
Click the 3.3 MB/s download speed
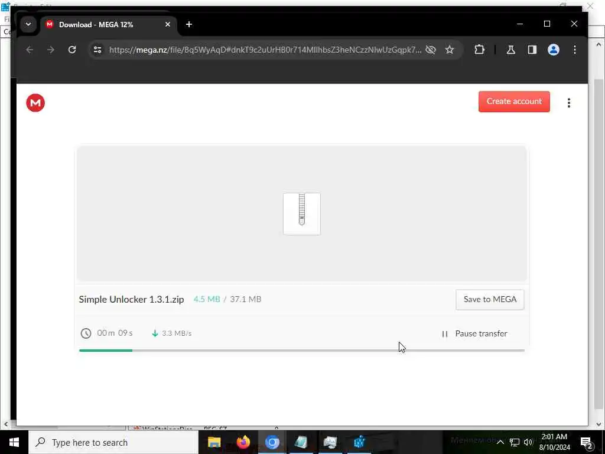click(x=177, y=333)
